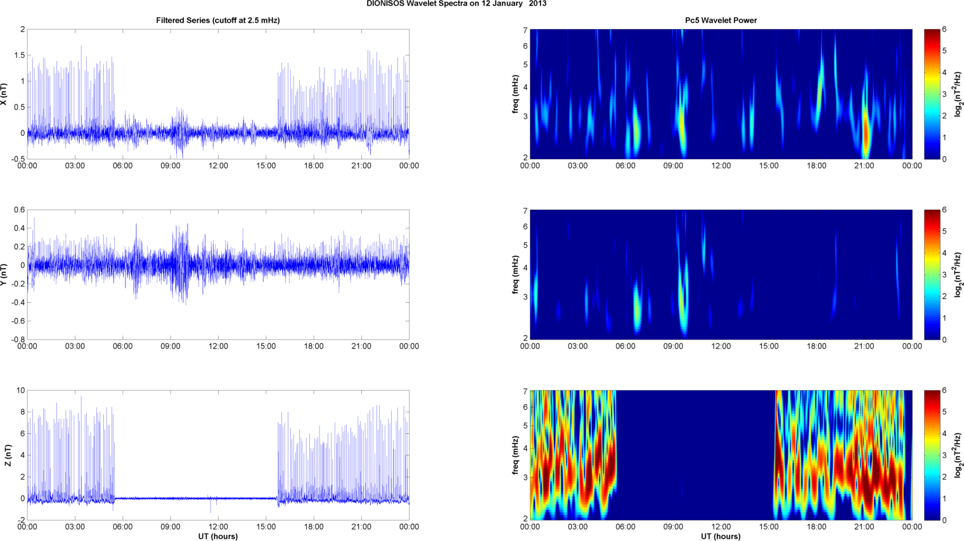
Task: Select the 'Filtered Series (cutoff at 2.5 mHz)' heading
Action: coord(218,20)
